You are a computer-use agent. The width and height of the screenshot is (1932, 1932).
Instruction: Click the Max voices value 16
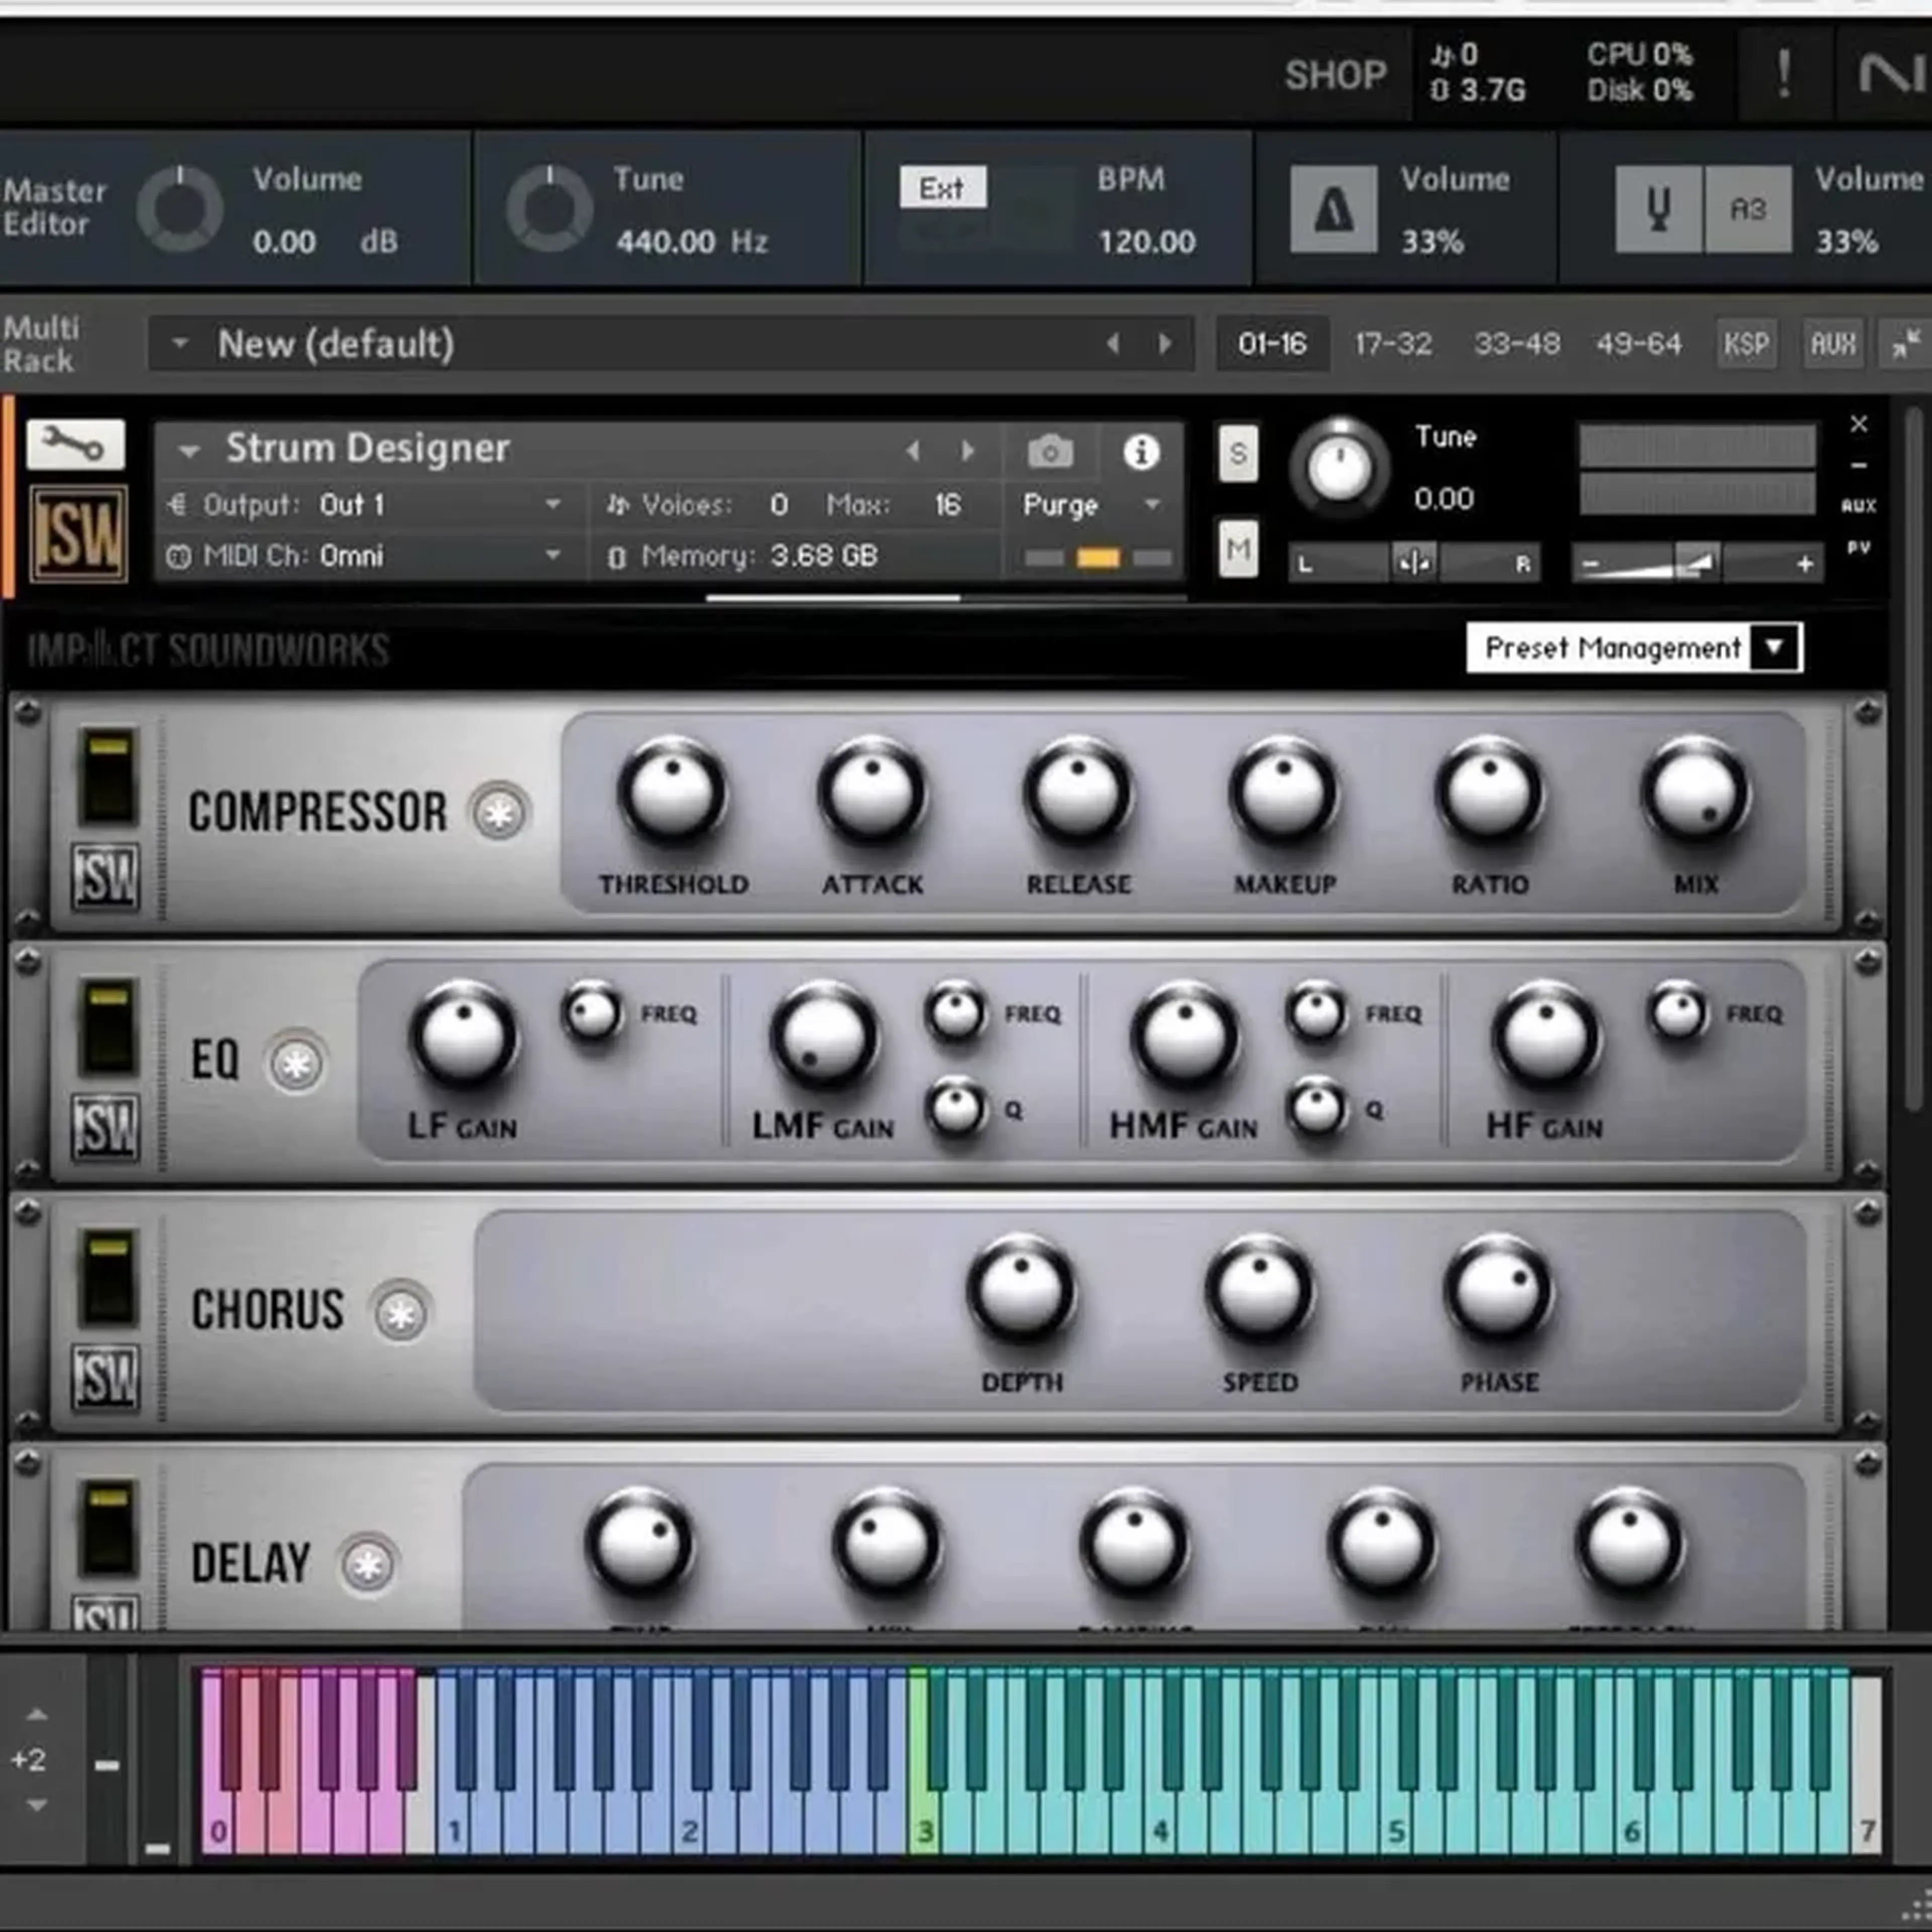click(947, 505)
